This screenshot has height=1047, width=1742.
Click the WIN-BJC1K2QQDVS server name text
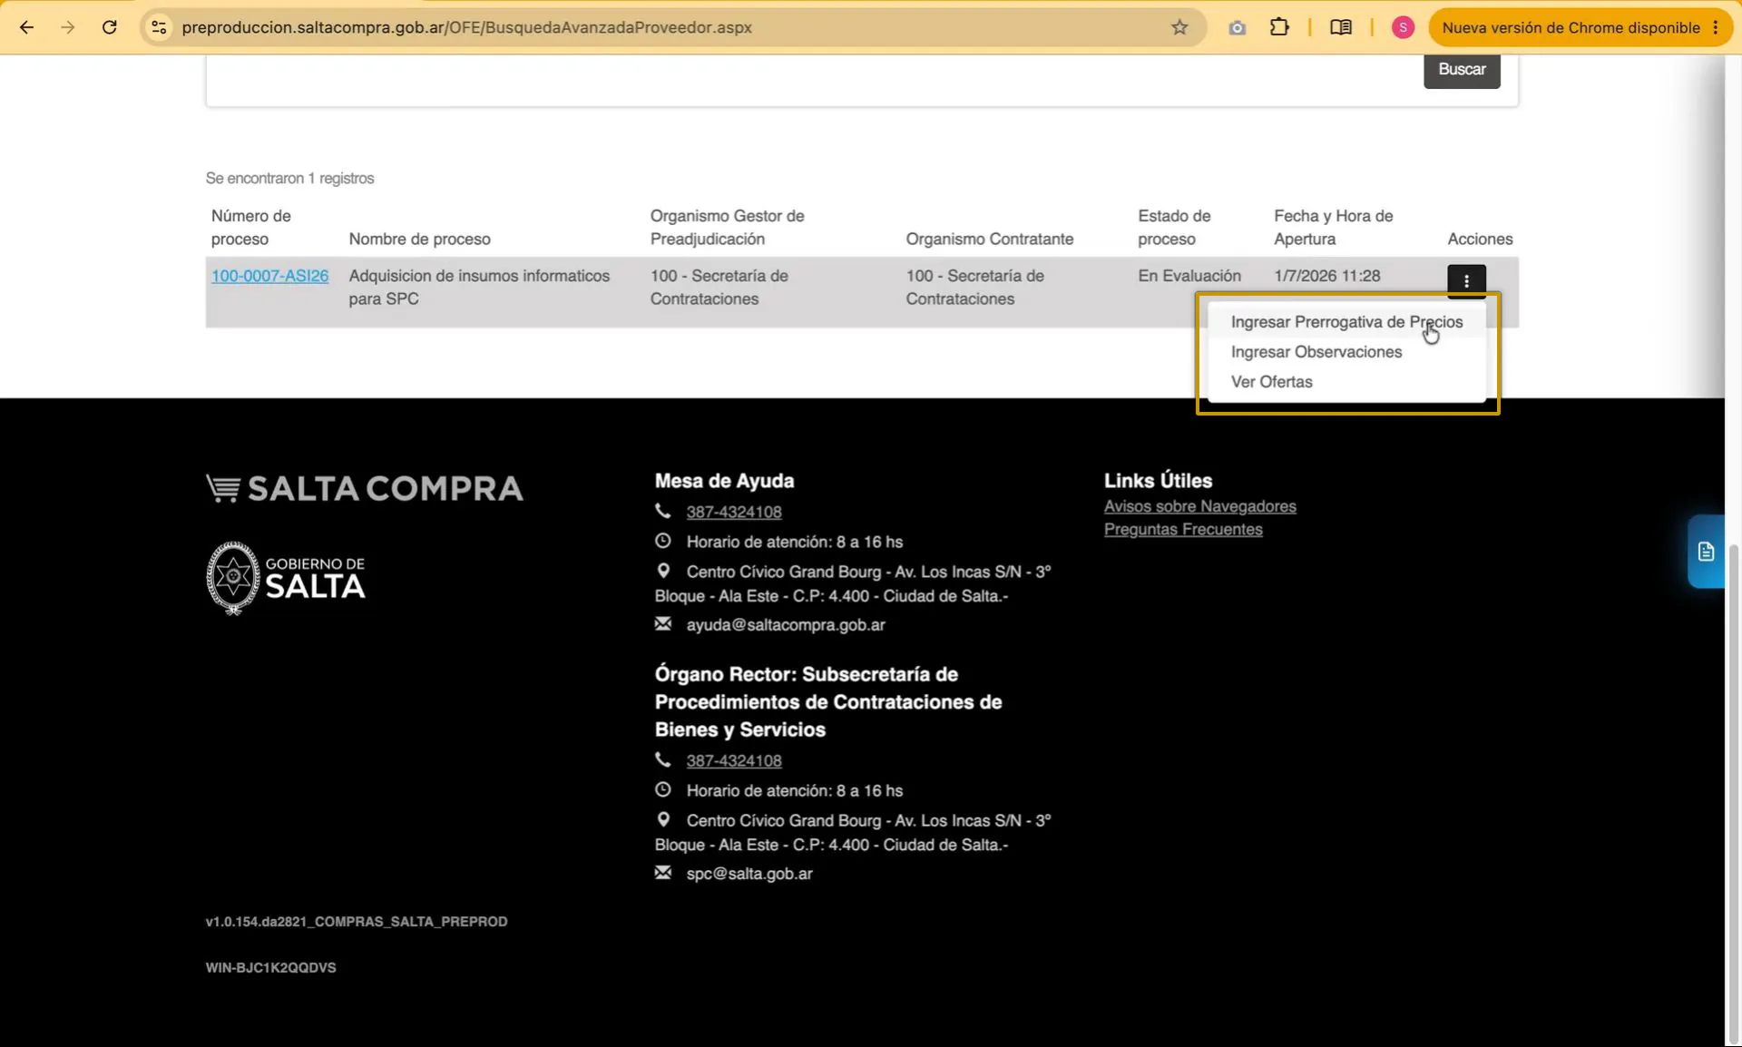[x=270, y=968]
